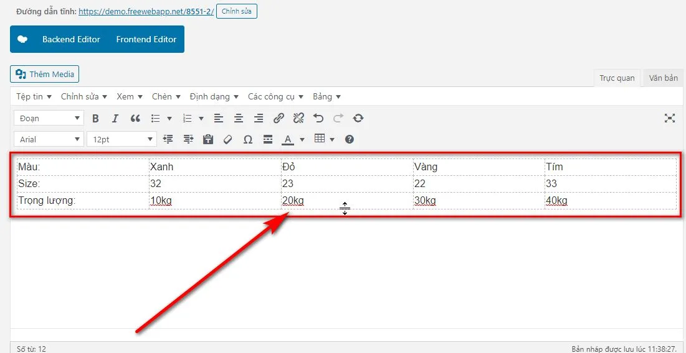Clear formatting with eraser icon
Screen dimensions: 686x353
[x=227, y=139]
